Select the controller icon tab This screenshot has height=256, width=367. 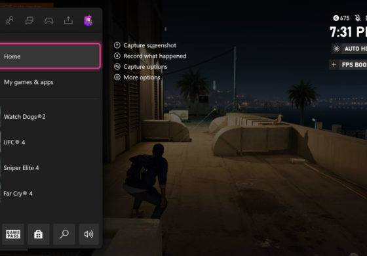[x=49, y=20]
